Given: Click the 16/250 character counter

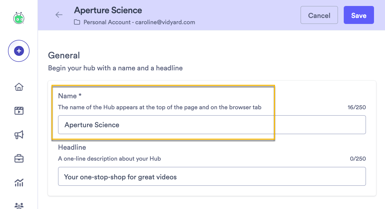Looking at the screenshot, I should (357, 107).
